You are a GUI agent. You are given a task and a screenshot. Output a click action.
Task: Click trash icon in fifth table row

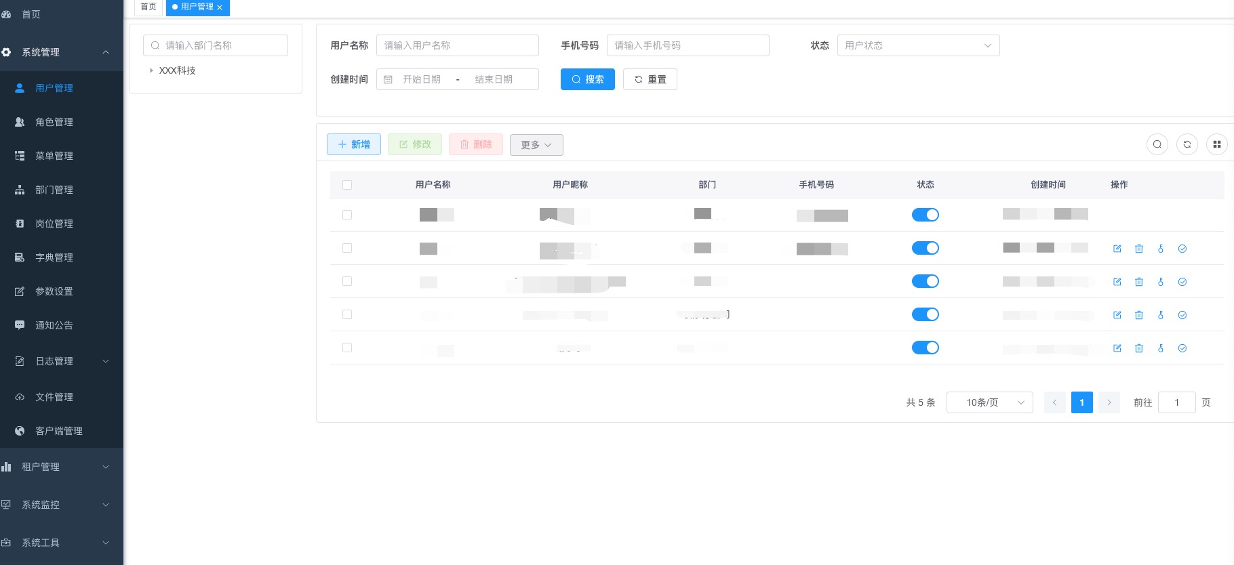(1139, 348)
